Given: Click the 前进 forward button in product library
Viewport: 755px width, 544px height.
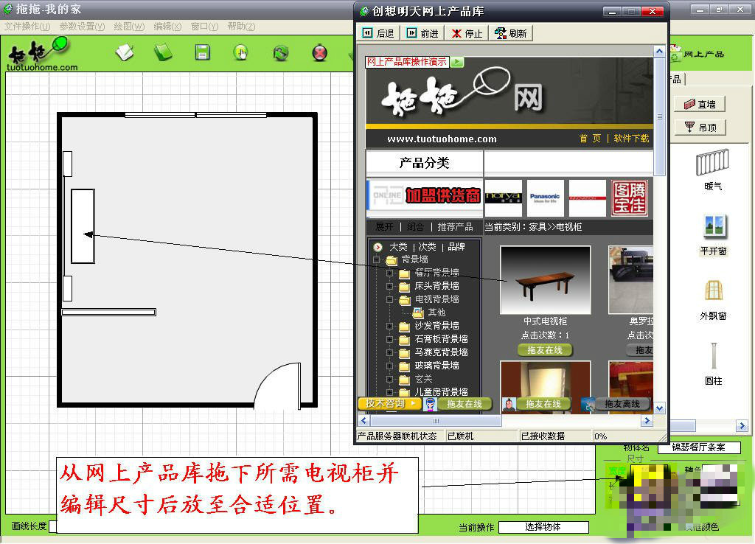Looking at the screenshot, I should [422, 33].
